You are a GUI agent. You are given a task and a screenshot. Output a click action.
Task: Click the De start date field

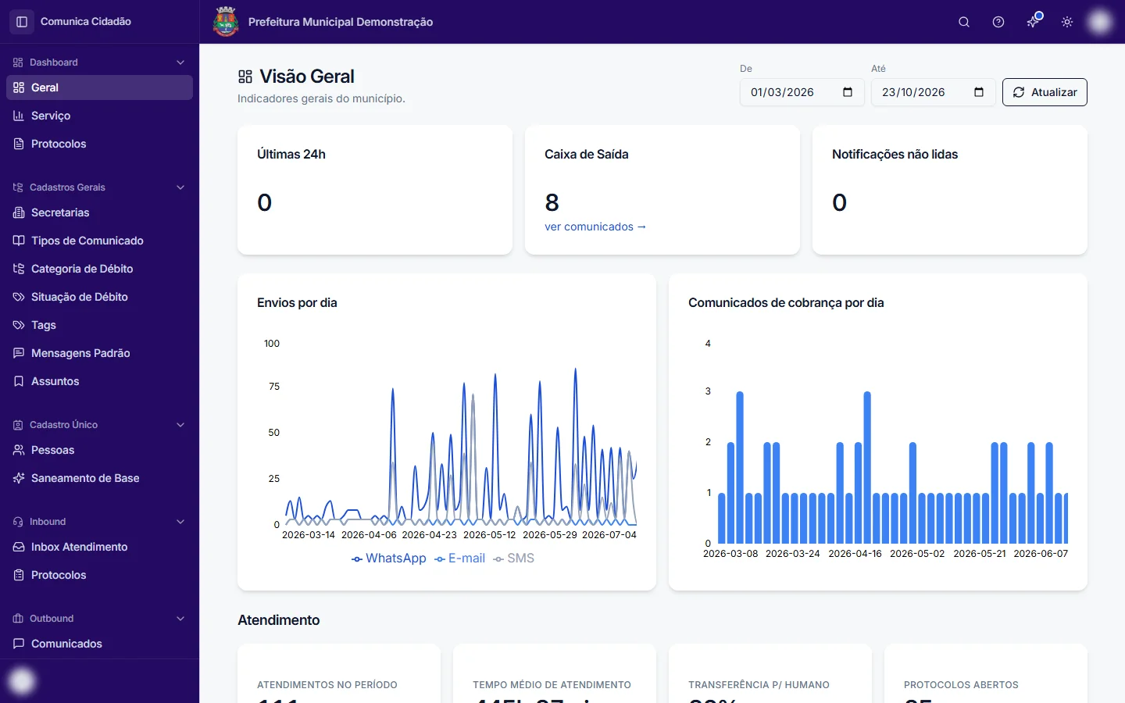802,92
